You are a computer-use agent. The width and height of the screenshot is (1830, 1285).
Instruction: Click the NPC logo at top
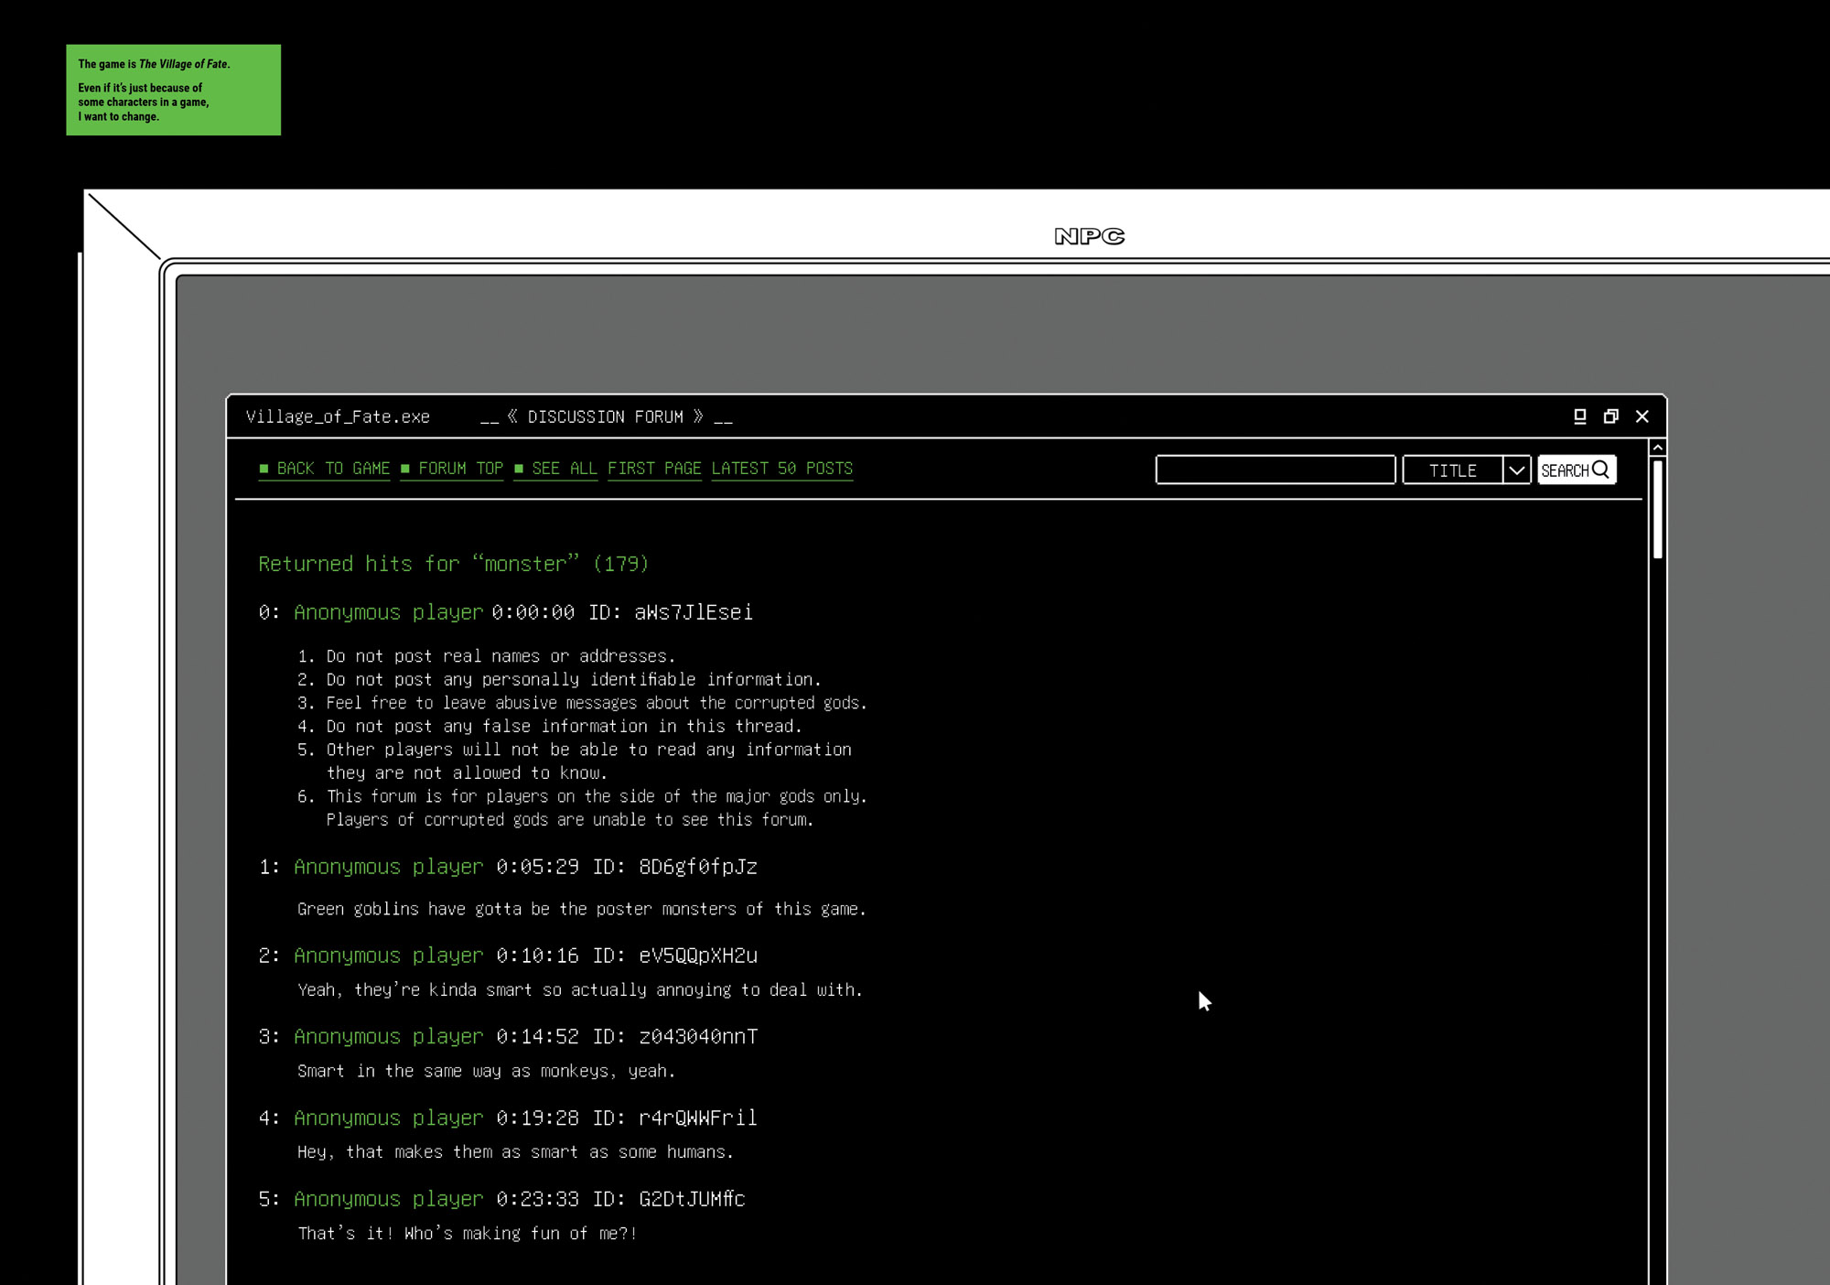pyautogui.click(x=1089, y=236)
